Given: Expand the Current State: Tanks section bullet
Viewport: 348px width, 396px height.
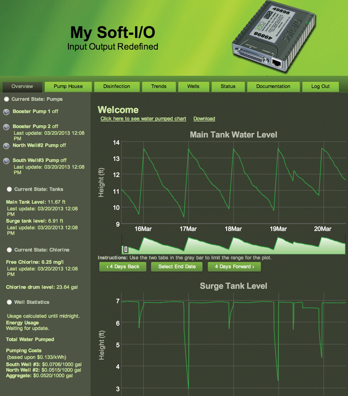Looking at the screenshot, I should (9, 190).
